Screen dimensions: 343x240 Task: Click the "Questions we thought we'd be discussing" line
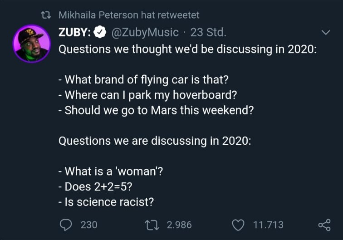(x=187, y=50)
